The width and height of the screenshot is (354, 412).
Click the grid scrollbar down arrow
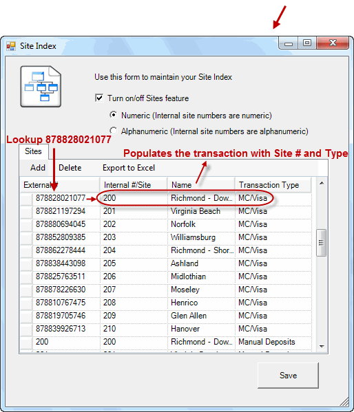click(322, 346)
